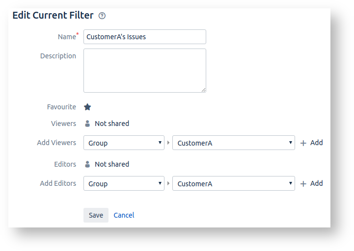Click the arrow between Add Viewers dropdowns
354x251 pixels.
168,143
